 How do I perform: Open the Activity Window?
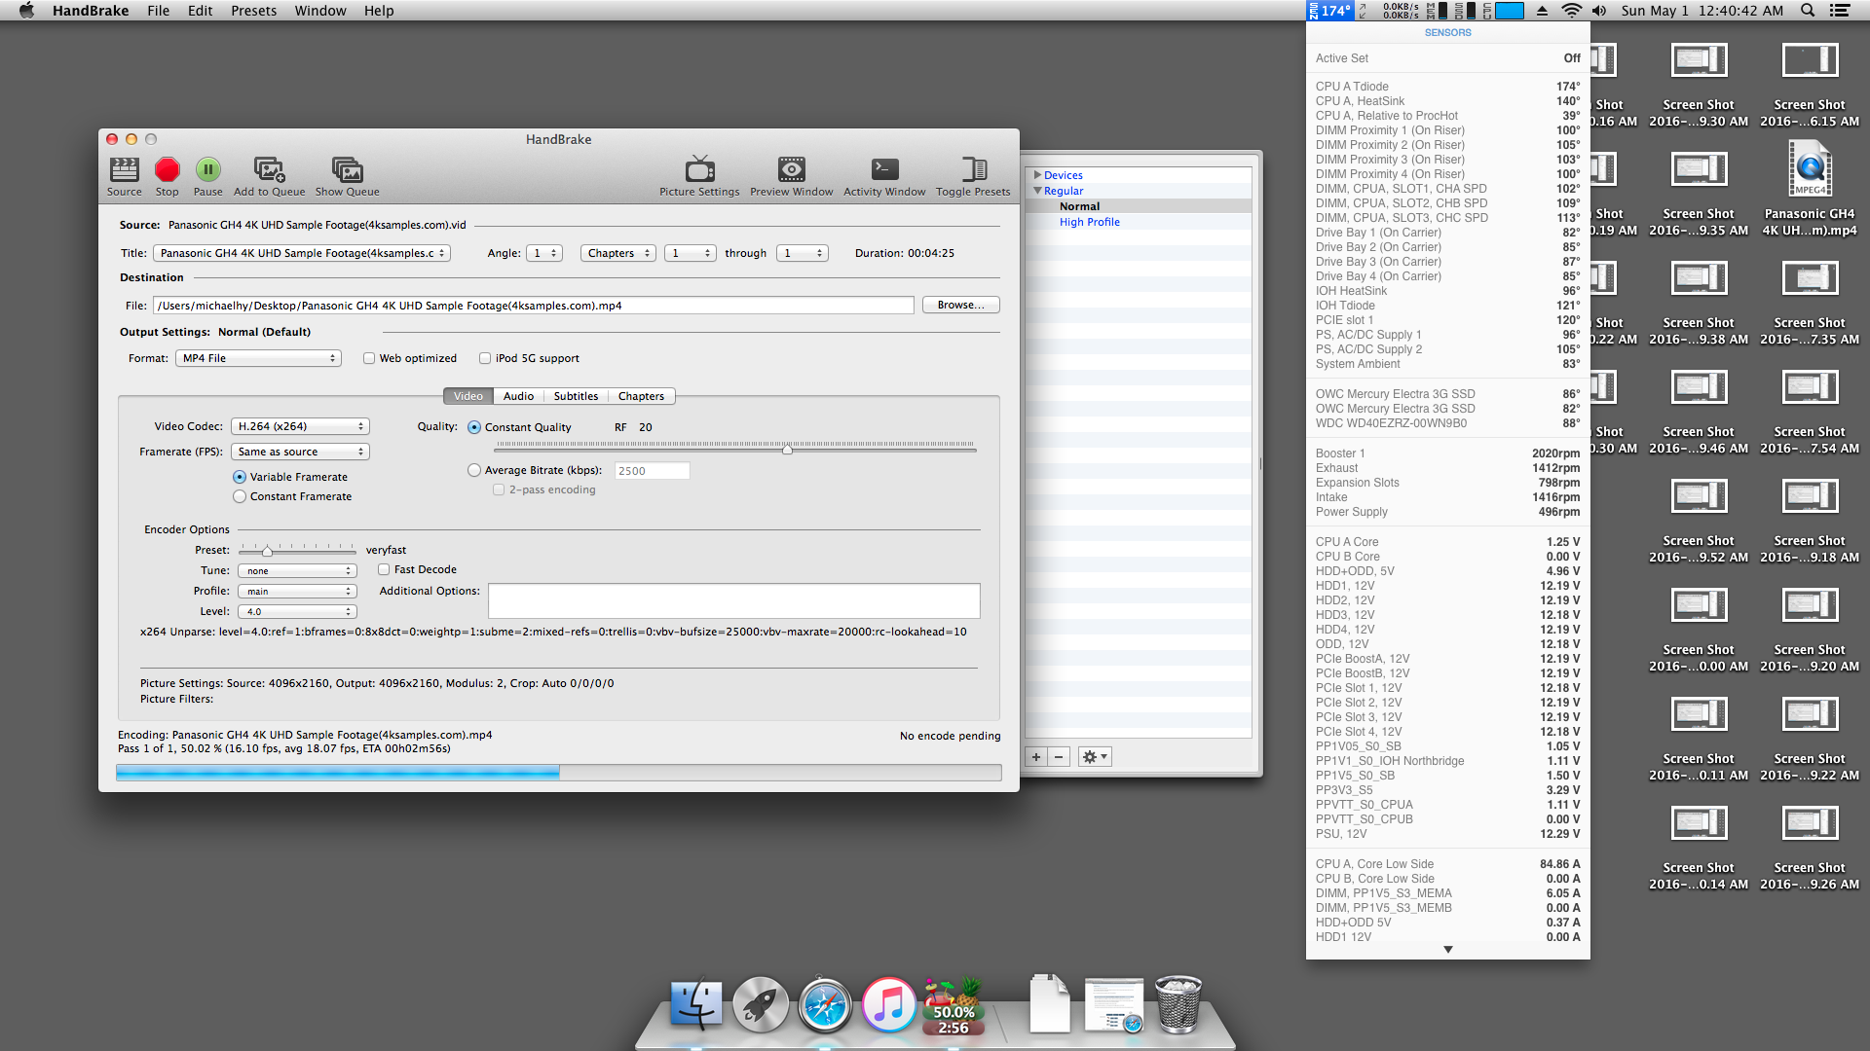[x=884, y=176]
